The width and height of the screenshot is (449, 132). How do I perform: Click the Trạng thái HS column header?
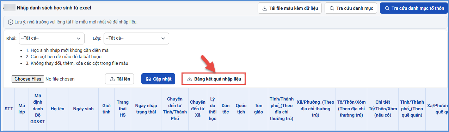point(123,109)
